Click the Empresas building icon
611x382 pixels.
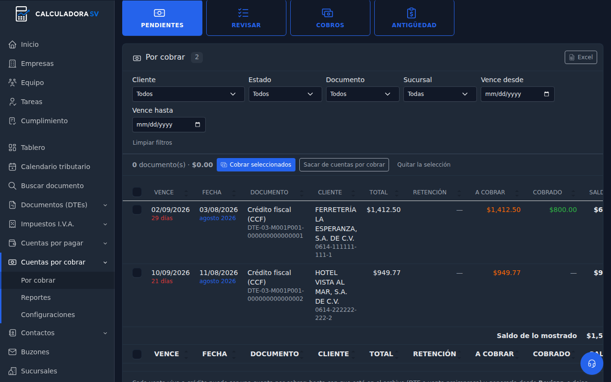[x=12, y=64]
